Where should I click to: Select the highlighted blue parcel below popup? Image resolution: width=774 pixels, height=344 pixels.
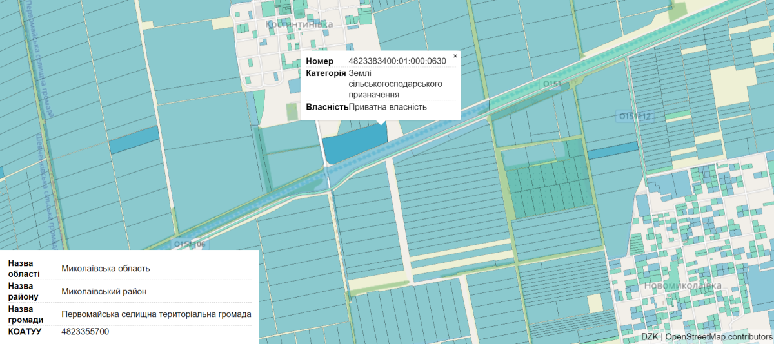point(352,146)
